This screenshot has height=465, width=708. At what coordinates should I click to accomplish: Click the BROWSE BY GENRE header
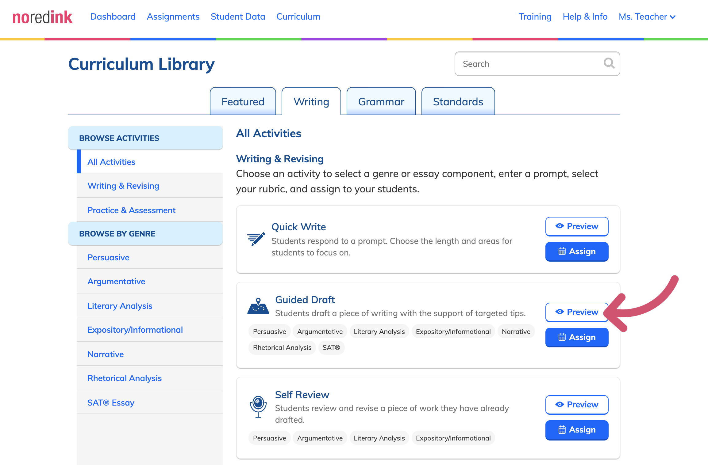click(x=145, y=233)
